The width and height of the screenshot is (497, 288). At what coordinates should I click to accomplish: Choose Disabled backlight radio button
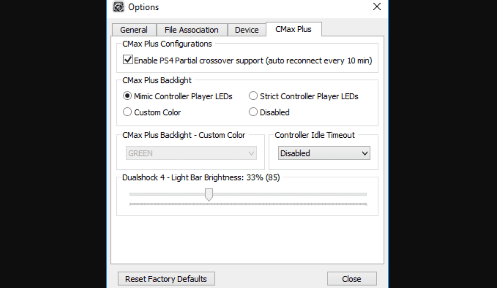pyautogui.click(x=253, y=112)
